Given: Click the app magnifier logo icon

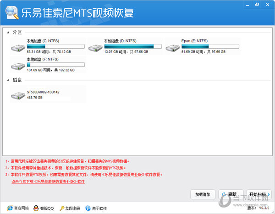Looking at the screenshot, I should point(12,12).
